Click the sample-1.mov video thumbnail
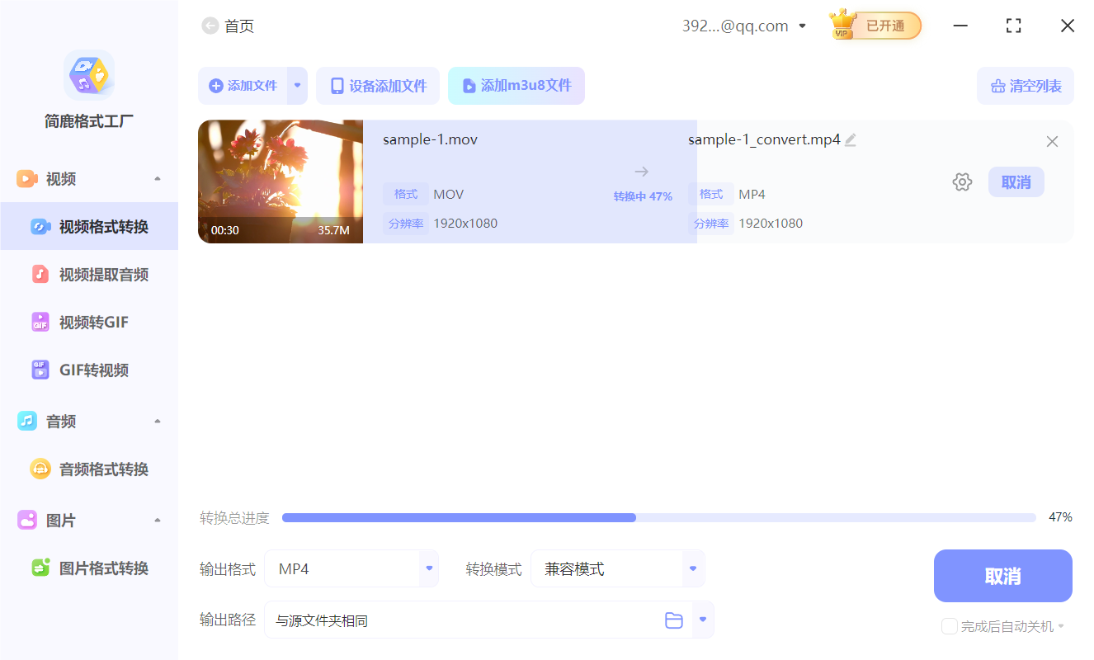 (281, 181)
